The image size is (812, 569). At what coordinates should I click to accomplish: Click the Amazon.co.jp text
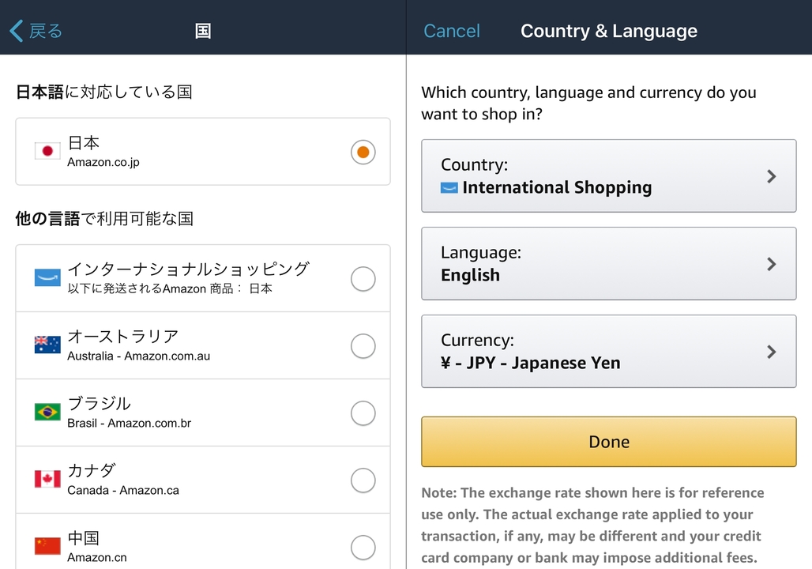(x=103, y=162)
